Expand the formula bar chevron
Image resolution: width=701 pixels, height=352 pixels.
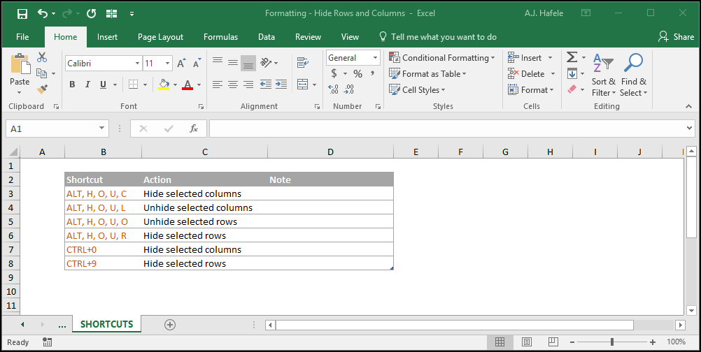(690, 129)
